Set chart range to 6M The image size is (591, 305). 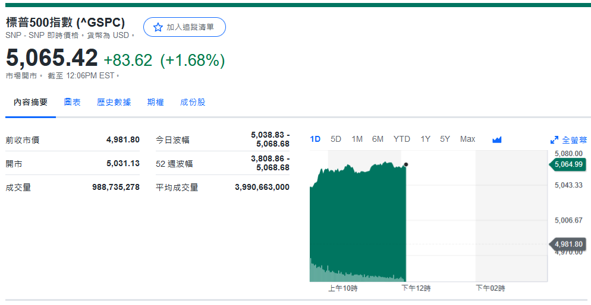coord(378,139)
